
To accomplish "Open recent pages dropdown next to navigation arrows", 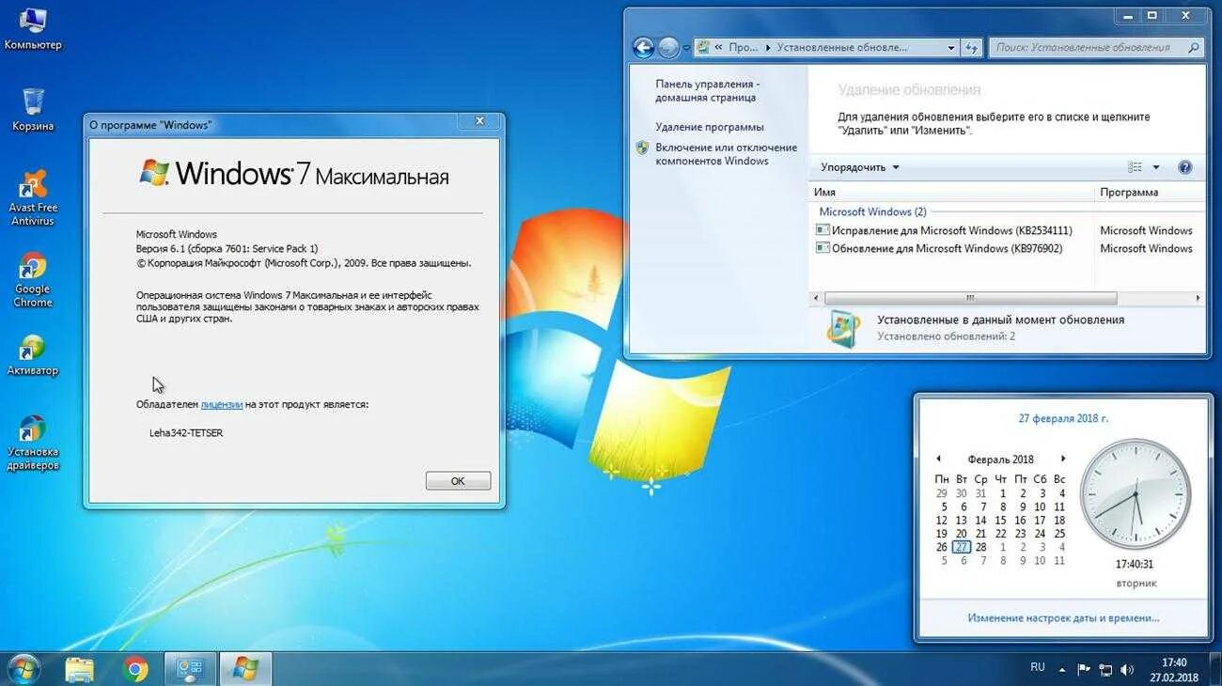I will (x=686, y=47).
